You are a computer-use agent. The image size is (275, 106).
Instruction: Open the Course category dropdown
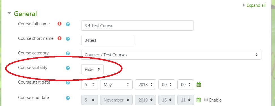tap(171, 55)
